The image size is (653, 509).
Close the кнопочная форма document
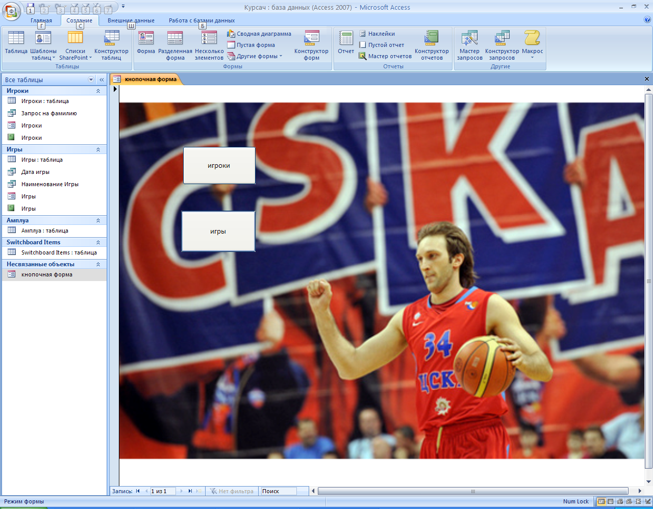[647, 79]
